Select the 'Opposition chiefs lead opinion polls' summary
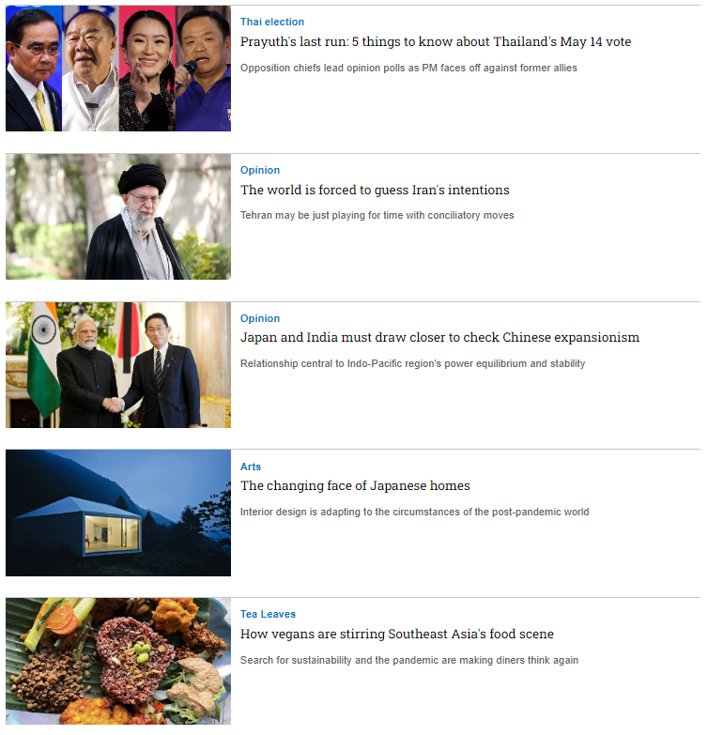The width and height of the screenshot is (708, 735). [x=408, y=68]
